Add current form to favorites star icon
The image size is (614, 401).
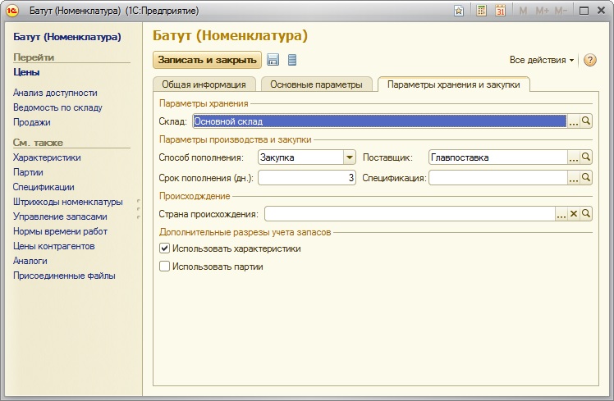click(x=459, y=11)
